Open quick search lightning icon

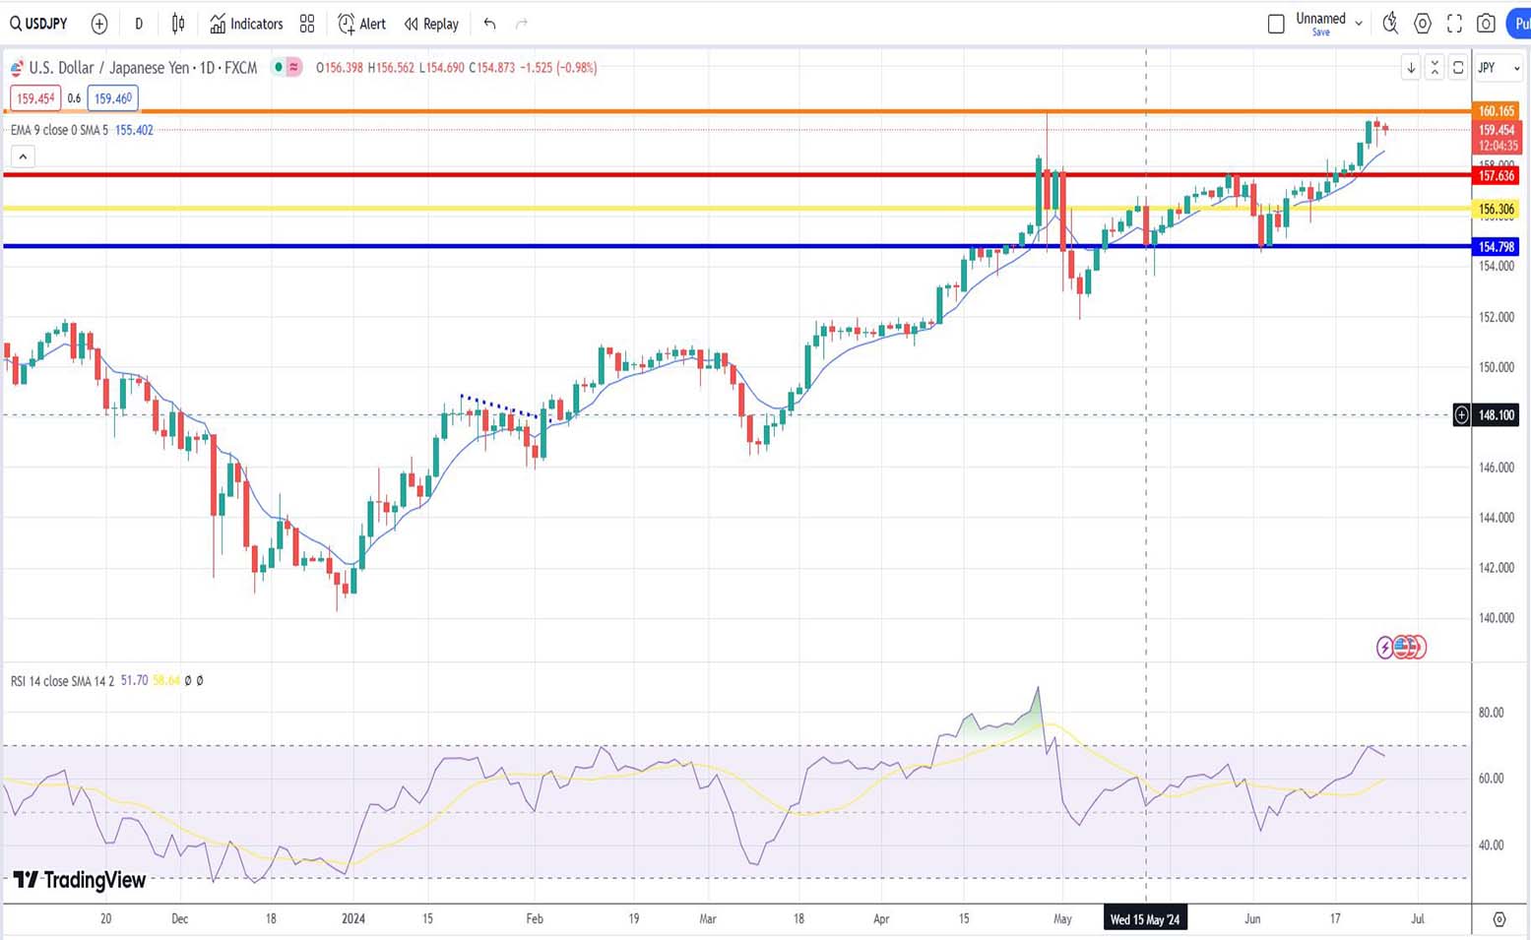coord(1390,24)
